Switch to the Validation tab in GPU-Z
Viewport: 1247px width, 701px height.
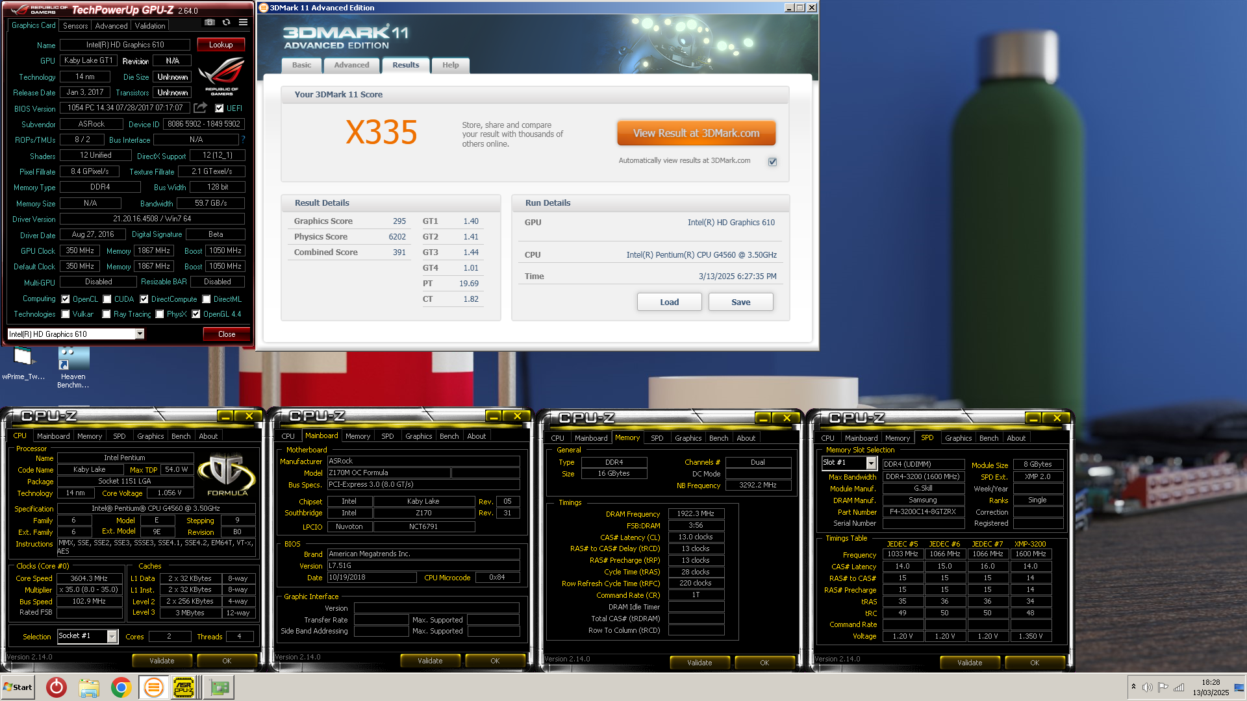tap(150, 26)
